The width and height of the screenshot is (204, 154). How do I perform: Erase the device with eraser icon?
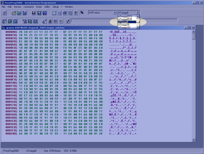pyautogui.click(x=44, y=21)
